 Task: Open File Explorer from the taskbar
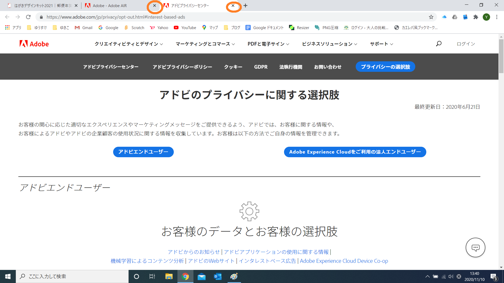[x=169, y=276]
